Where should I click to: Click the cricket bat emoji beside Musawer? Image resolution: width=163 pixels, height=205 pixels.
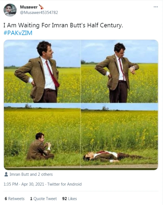click(x=41, y=7)
